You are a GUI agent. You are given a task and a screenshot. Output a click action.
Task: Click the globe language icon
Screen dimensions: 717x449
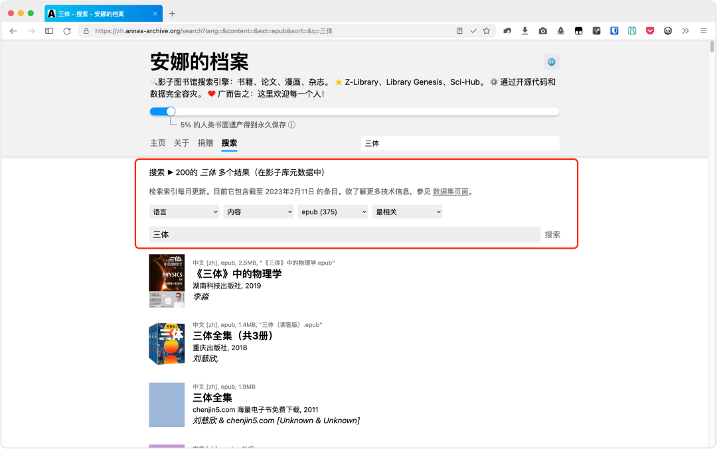[x=552, y=62]
